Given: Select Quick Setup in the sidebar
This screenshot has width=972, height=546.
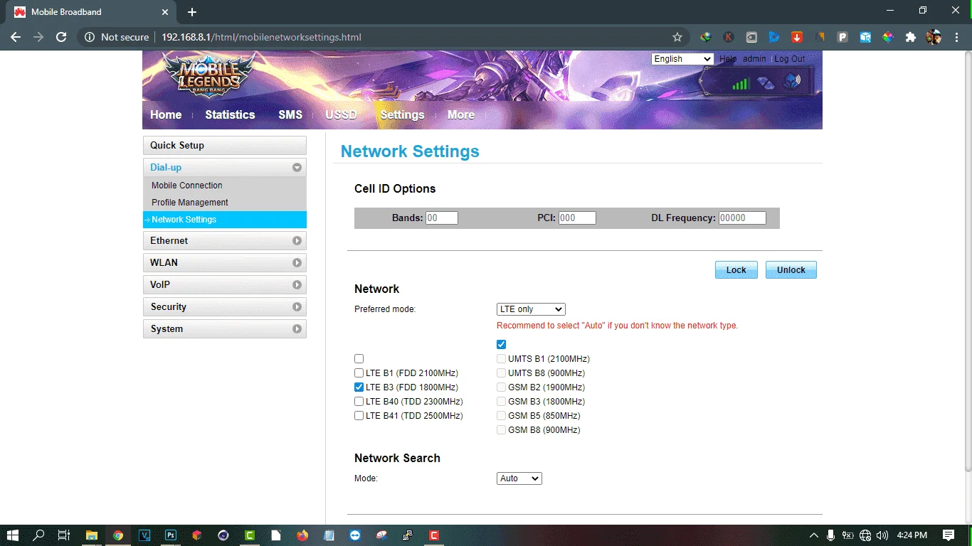Looking at the screenshot, I should [x=225, y=146].
